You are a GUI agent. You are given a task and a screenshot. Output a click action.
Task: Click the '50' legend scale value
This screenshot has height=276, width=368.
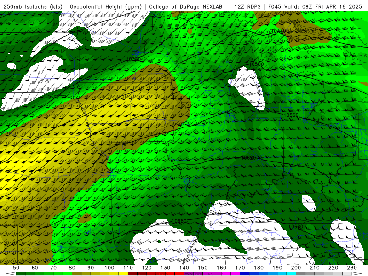(x=16, y=268)
